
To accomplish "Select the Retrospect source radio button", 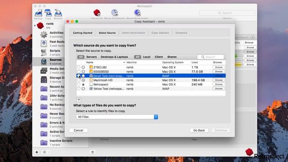I will point(79,84).
